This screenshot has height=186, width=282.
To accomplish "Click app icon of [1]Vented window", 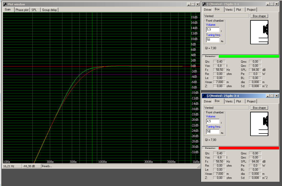I will pyautogui.click(x=204, y=4).
